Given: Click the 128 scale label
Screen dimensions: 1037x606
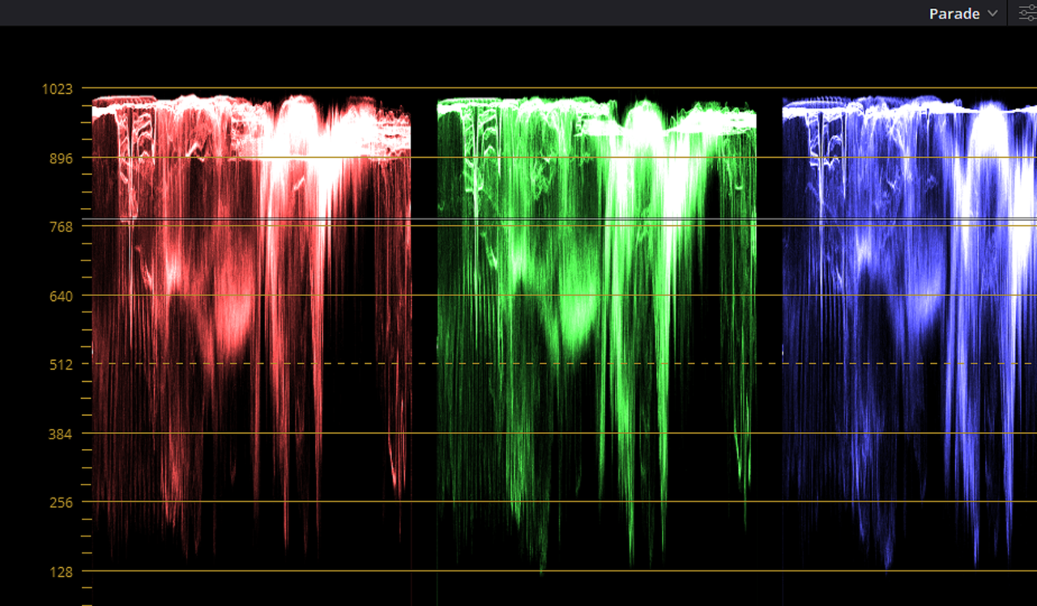Looking at the screenshot, I should 62,571.
